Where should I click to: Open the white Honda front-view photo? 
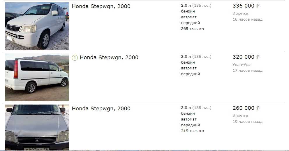(37, 26)
